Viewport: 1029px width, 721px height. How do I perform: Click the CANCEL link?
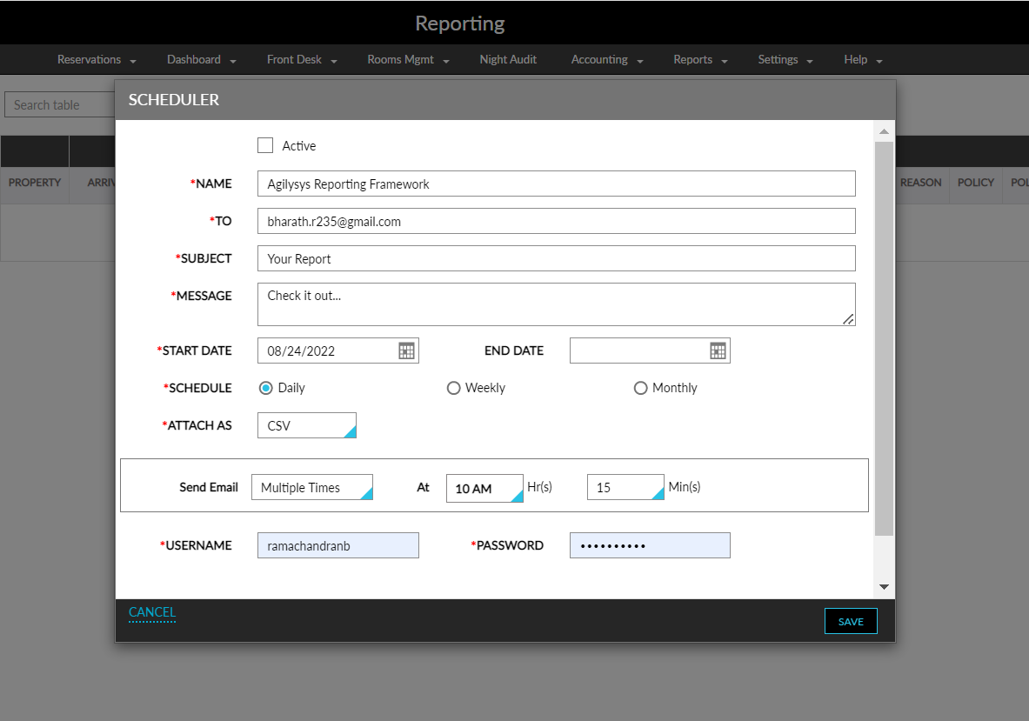151,612
